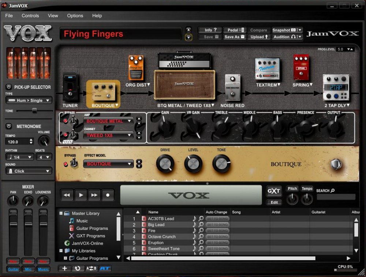Select the Noise Reduction pedal
The width and height of the screenshot is (366, 277).
click(x=232, y=88)
